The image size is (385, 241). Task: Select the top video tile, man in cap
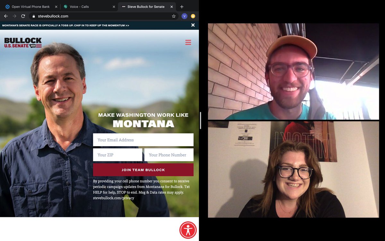tap(293, 71)
